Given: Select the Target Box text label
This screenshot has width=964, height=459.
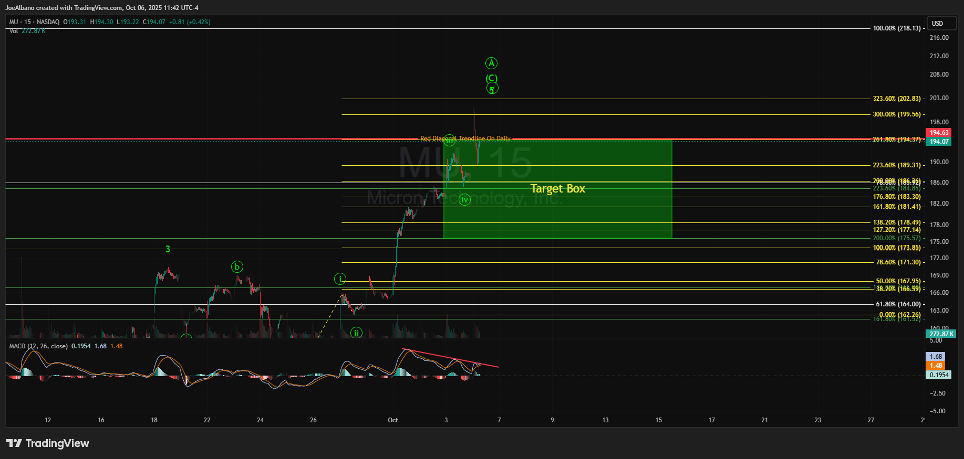Looking at the screenshot, I should coord(557,189).
